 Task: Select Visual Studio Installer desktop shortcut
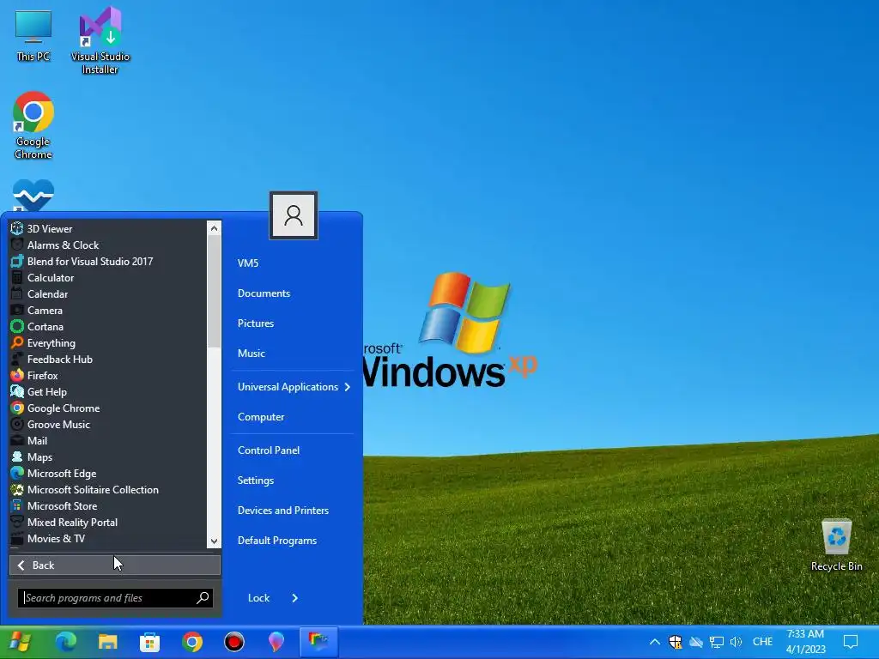click(100, 40)
